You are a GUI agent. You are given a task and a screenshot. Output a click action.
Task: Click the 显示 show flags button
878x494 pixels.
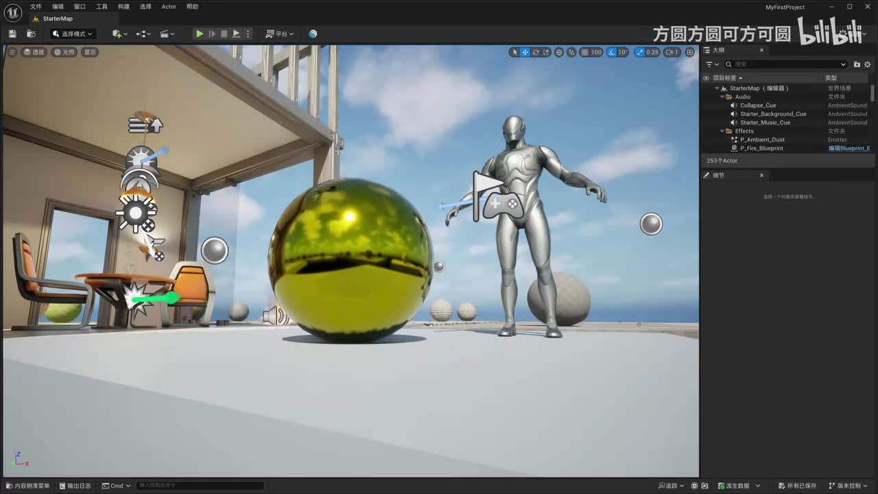pos(90,52)
